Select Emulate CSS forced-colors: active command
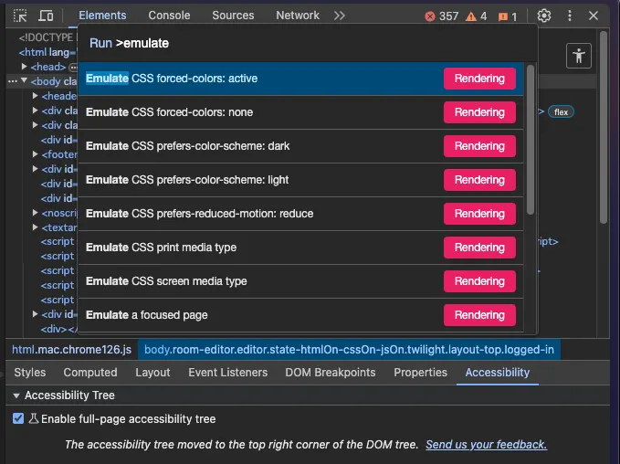 [301, 79]
